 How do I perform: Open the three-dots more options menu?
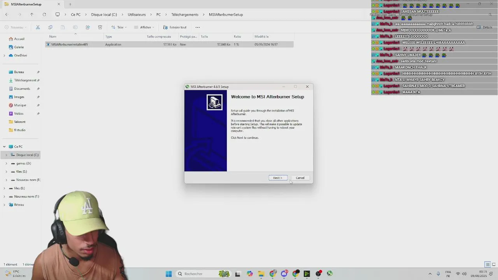tap(198, 27)
